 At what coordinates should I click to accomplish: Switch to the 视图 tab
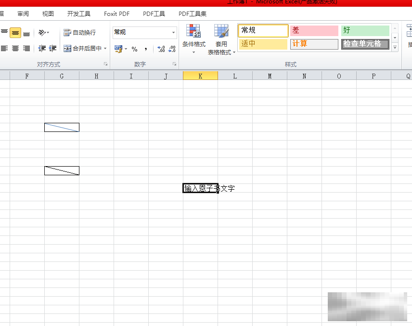tap(48, 13)
